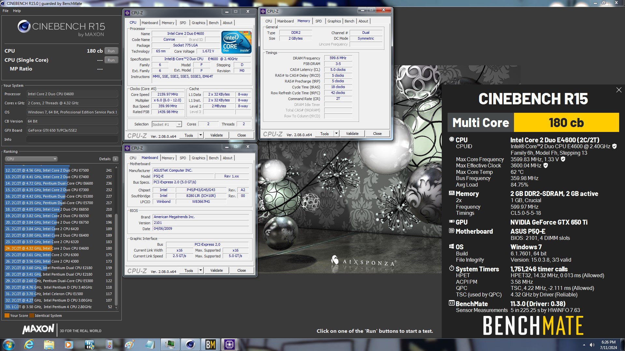Select highlighted rank 24 Core 2 Duo E4600 row
625x351 pixels.
(59, 248)
